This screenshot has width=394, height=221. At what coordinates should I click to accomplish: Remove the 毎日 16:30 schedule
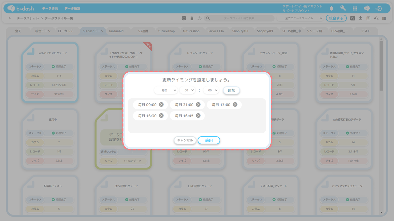pyautogui.click(x=161, y=116)
